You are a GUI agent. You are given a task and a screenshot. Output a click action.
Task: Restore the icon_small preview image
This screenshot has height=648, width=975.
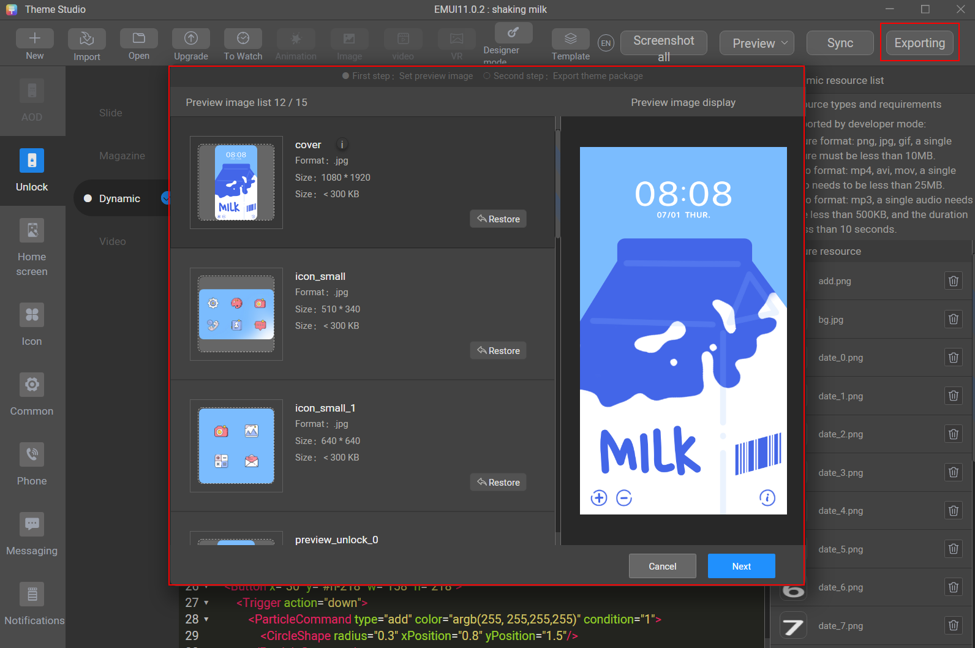tap(498, 350)
